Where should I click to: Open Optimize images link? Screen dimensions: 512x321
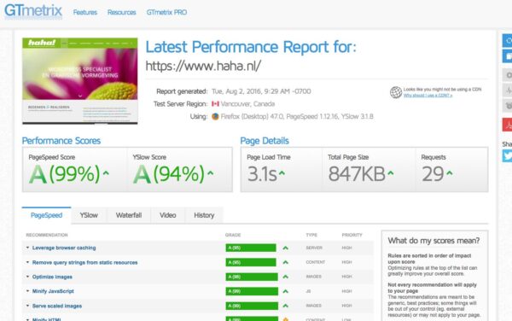[52, 277]
